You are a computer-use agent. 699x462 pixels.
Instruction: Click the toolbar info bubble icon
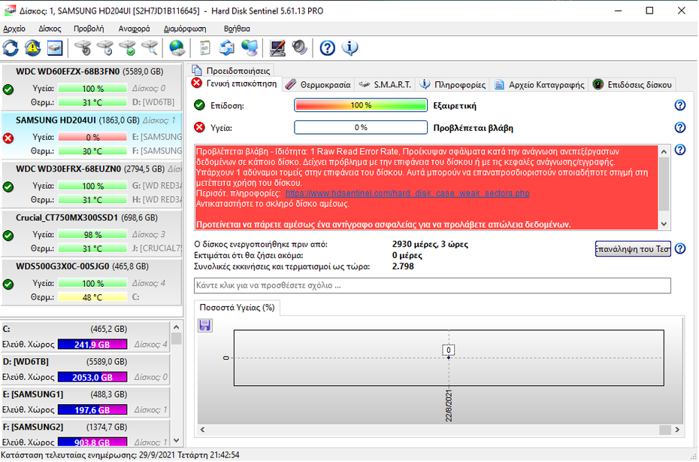[x=350, y=47]
